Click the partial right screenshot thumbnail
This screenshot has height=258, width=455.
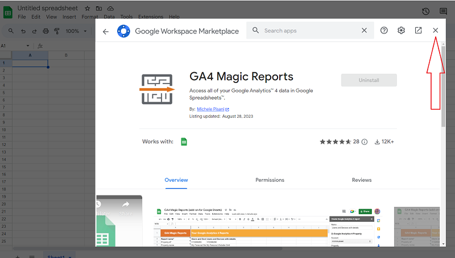[x=417, y=227]
